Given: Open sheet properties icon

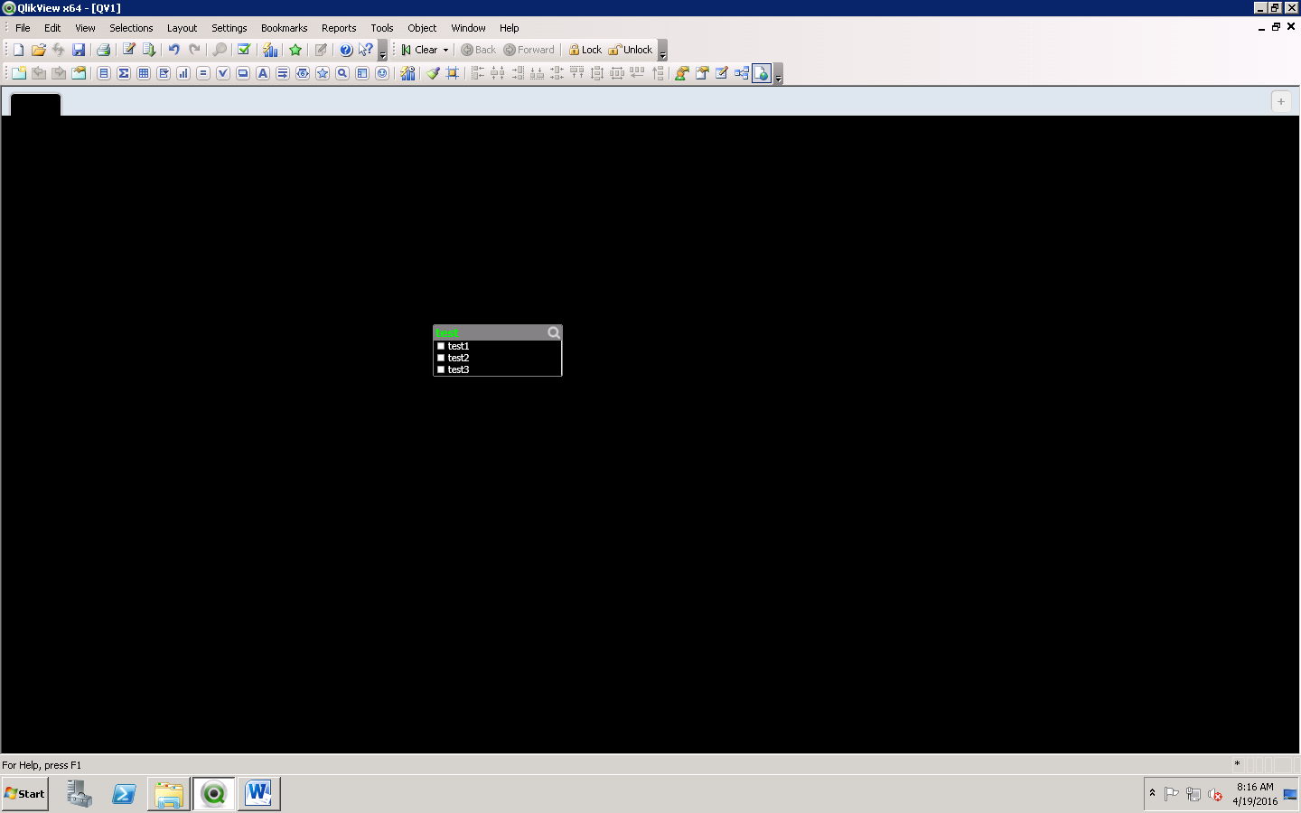Looking at the screenshot, I should click(79, 73).
